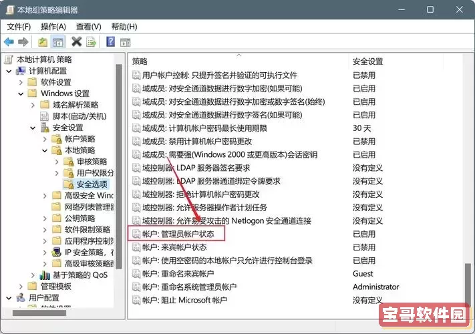
Task: Select policy 帐户: 重命名来宾帐户
Action: click(178, 274)
